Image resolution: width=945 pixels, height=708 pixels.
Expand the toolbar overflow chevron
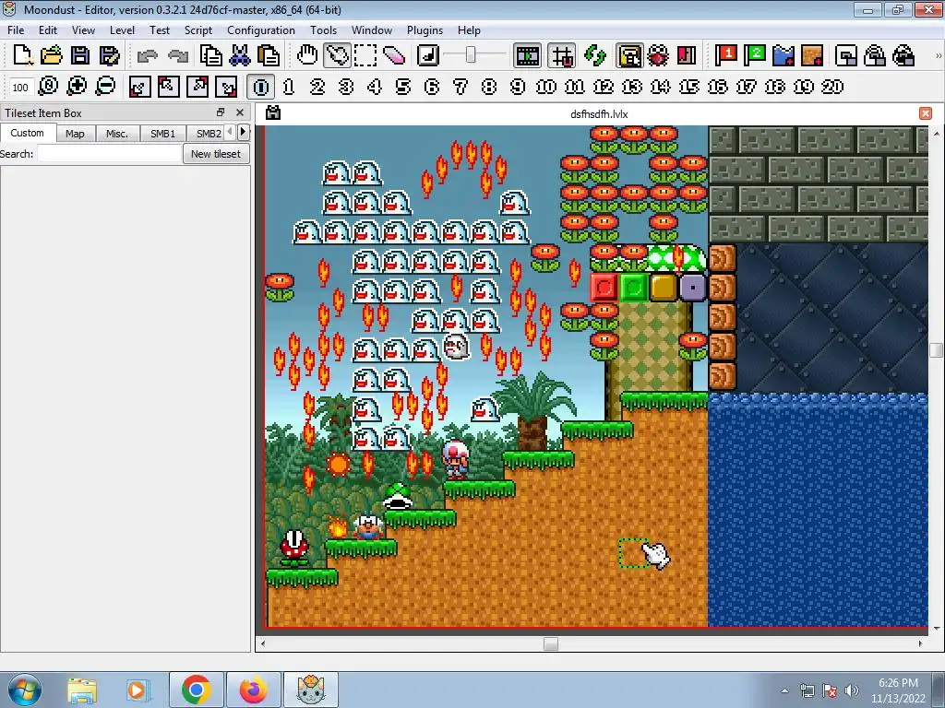coord(938,56)
